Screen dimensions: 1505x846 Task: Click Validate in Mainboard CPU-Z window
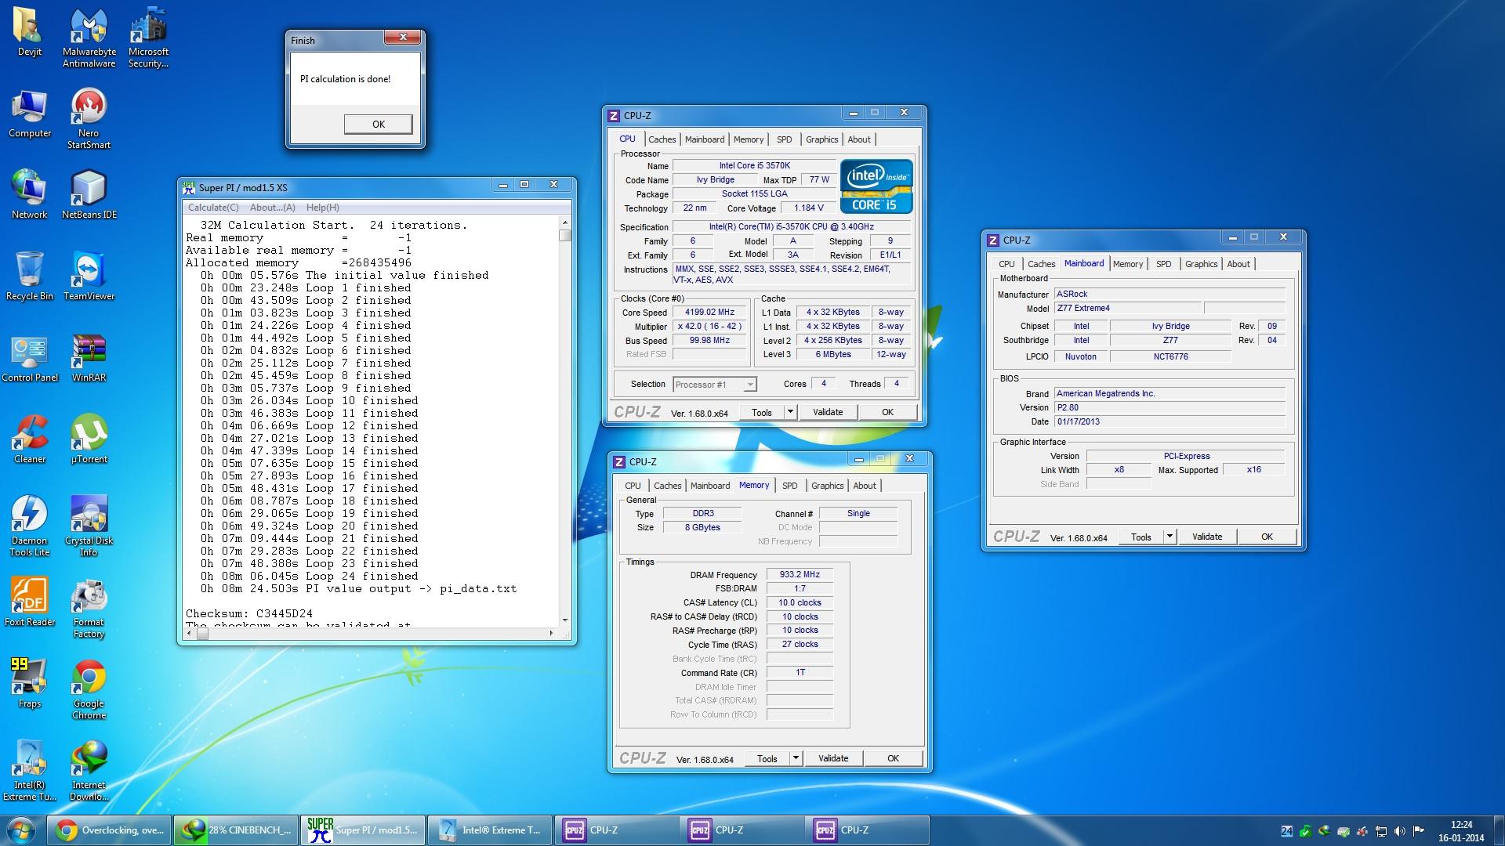(1207, 537)
